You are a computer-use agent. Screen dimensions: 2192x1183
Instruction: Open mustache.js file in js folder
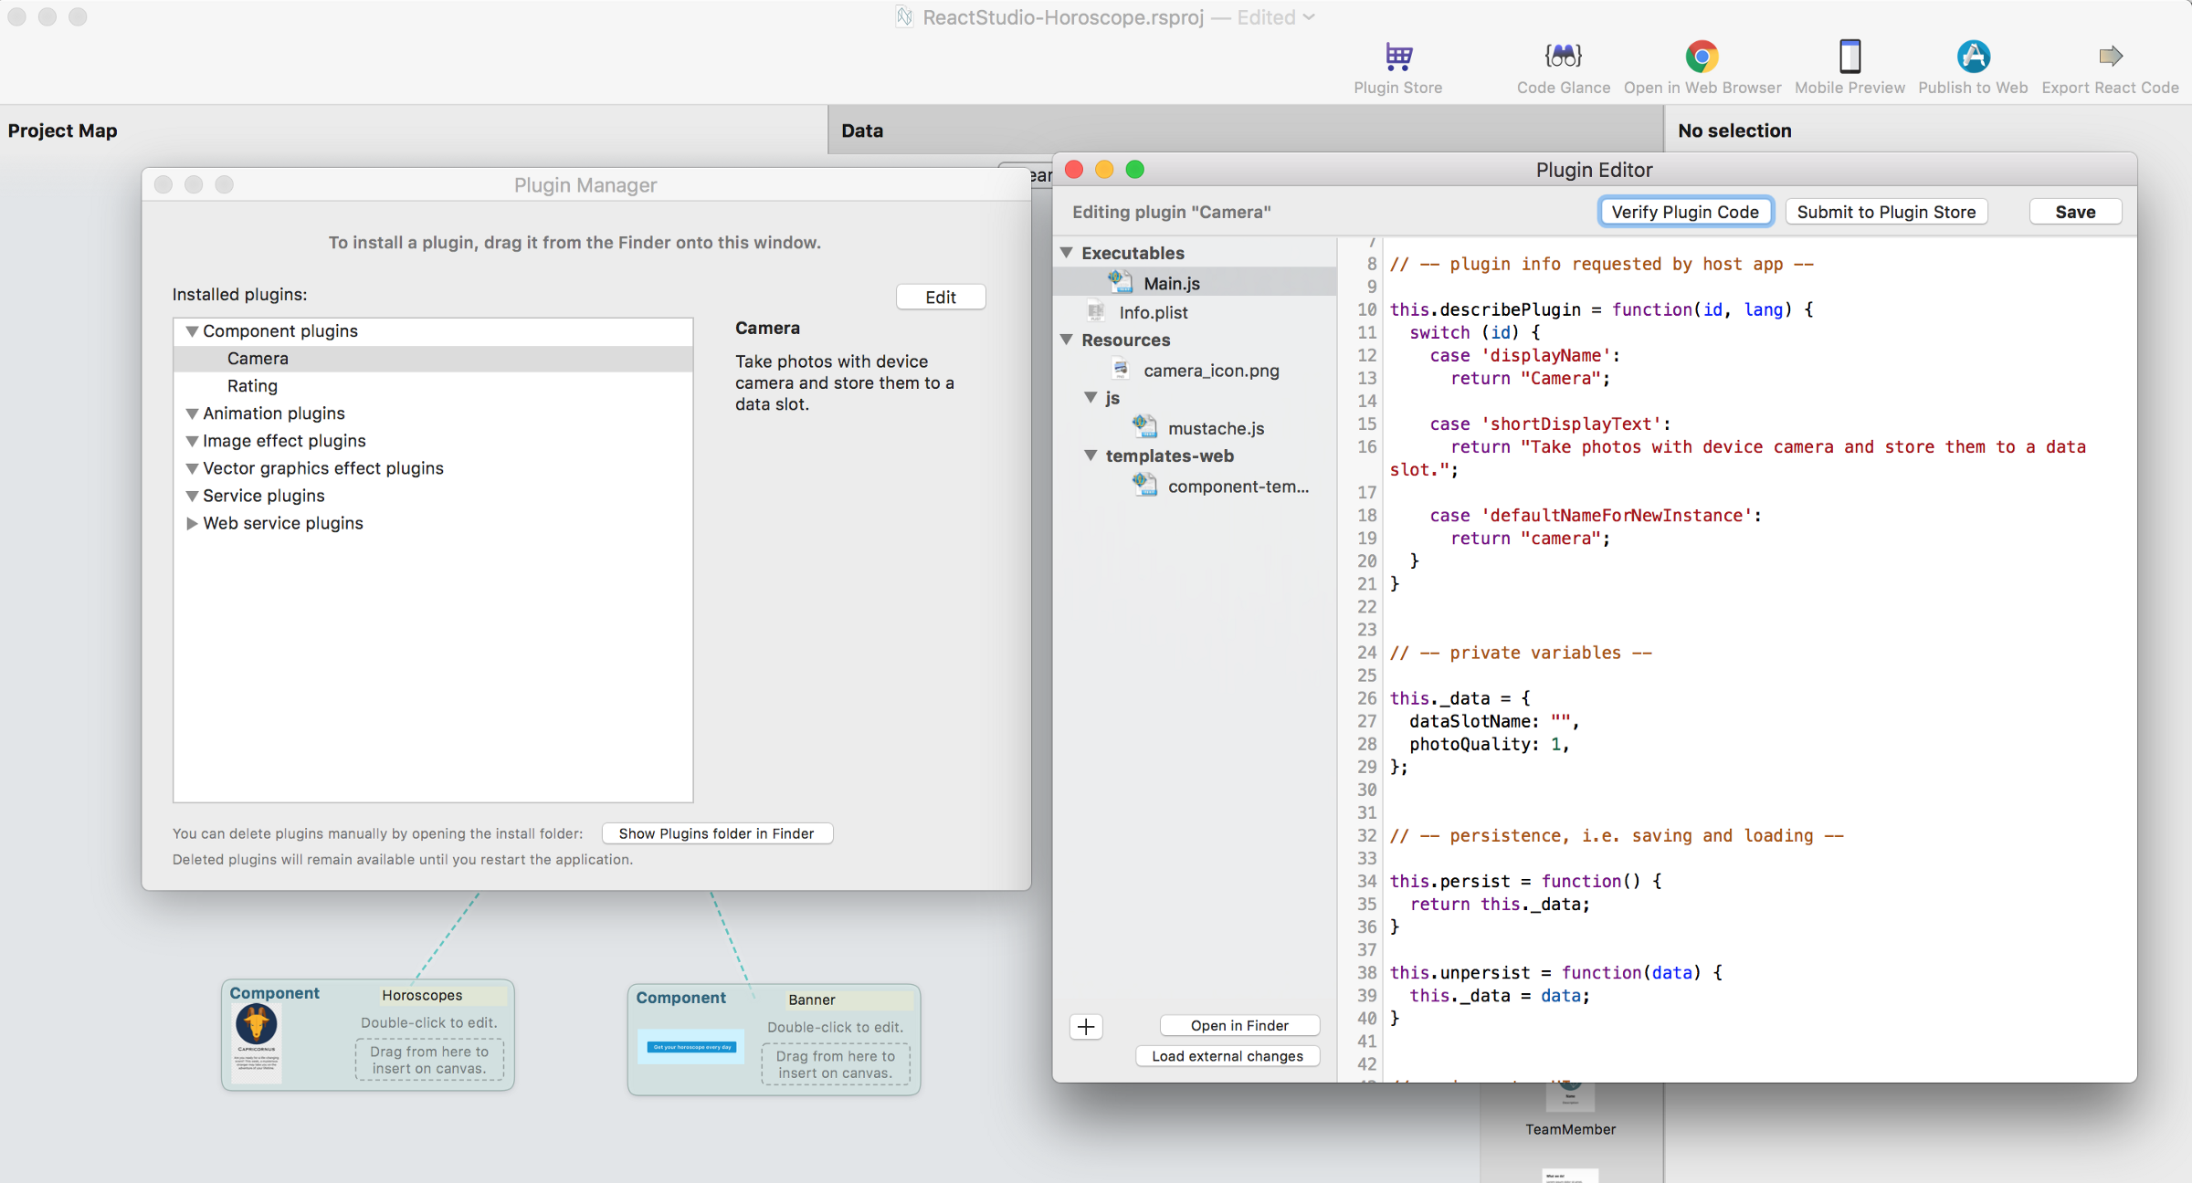(1216, 428)
